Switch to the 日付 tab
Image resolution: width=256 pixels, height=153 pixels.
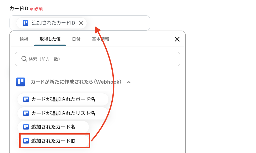(x=76, y=39)
